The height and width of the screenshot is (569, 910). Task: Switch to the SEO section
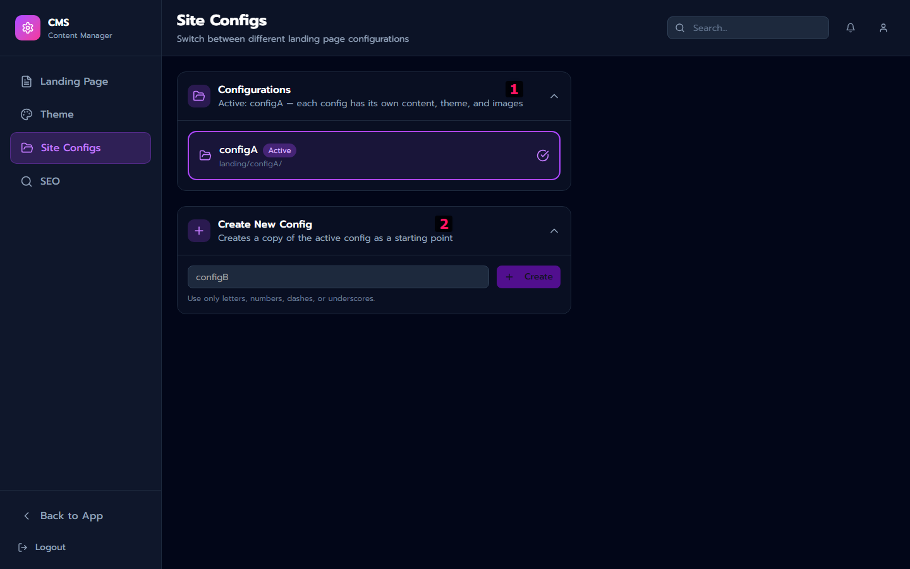[51, 181]
